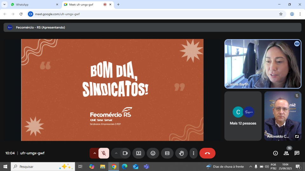Click the present screen icon
Image resolution: width=305 pixels, height=171 pixels.
139,153
